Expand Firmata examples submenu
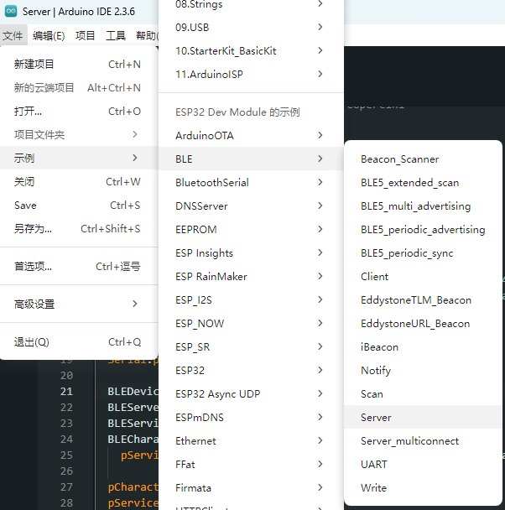505x510 pixels. tap(251, 487)
